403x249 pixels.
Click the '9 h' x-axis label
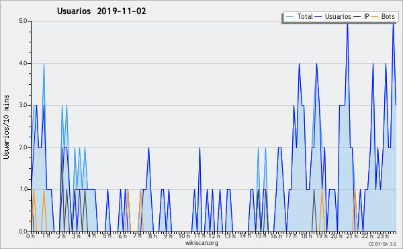(x=168, y=236)
